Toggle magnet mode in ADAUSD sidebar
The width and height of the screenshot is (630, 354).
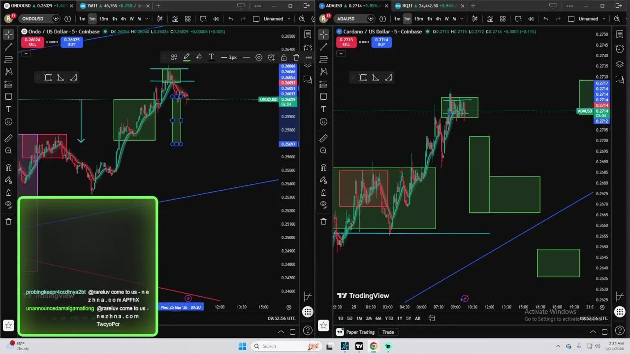tap(323, 168)
